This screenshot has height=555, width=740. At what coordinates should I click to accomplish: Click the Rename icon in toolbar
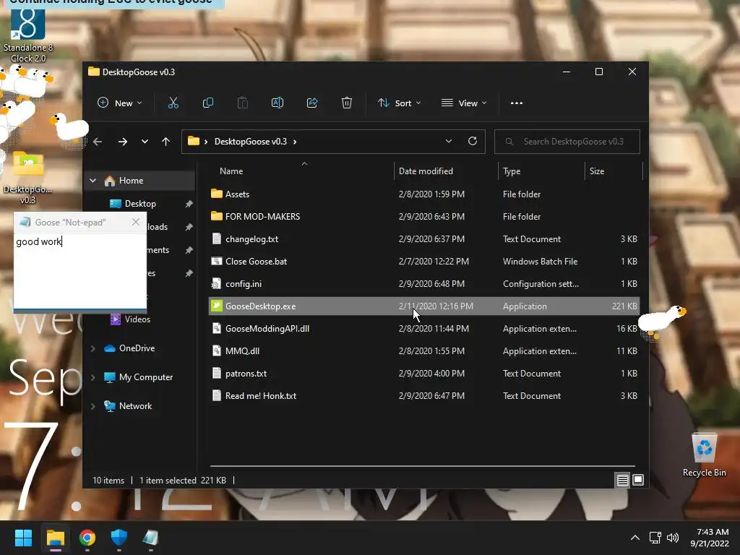[x=277, y=103]
